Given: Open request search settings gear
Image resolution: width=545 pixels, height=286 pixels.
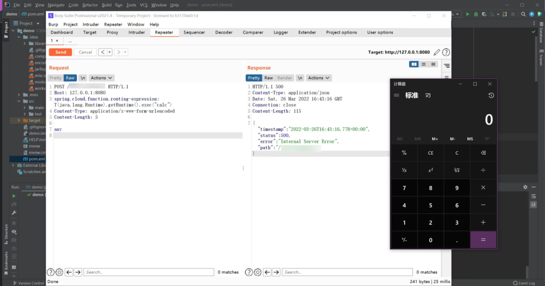Looking at the screenshot, I should (x=60, y=272).
